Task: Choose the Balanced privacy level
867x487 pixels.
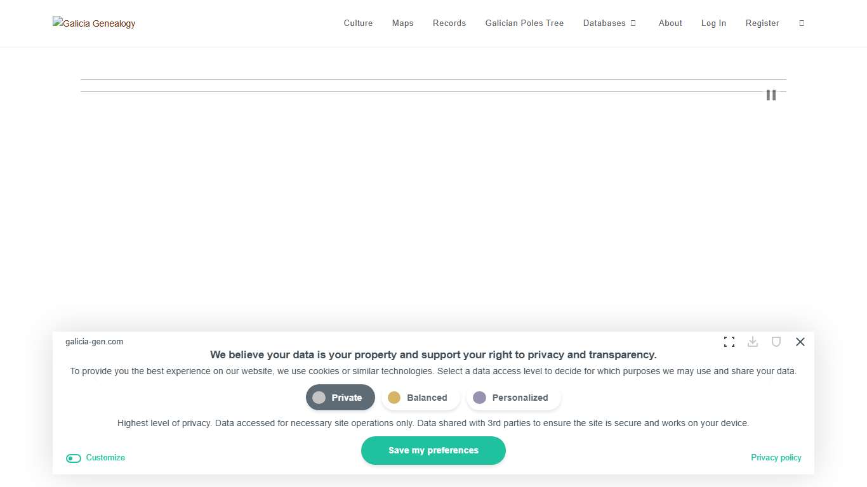Action: (420, 398)
